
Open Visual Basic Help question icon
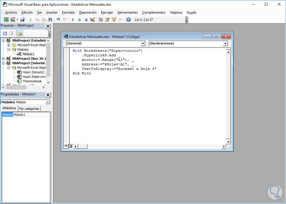tap(128, 20)
